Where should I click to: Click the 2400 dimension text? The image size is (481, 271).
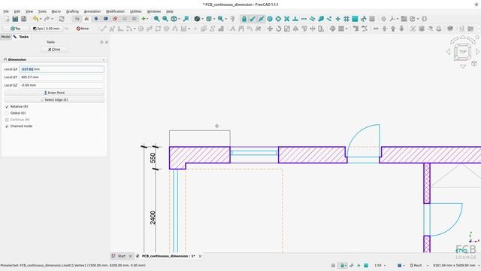tap(153, 218)
